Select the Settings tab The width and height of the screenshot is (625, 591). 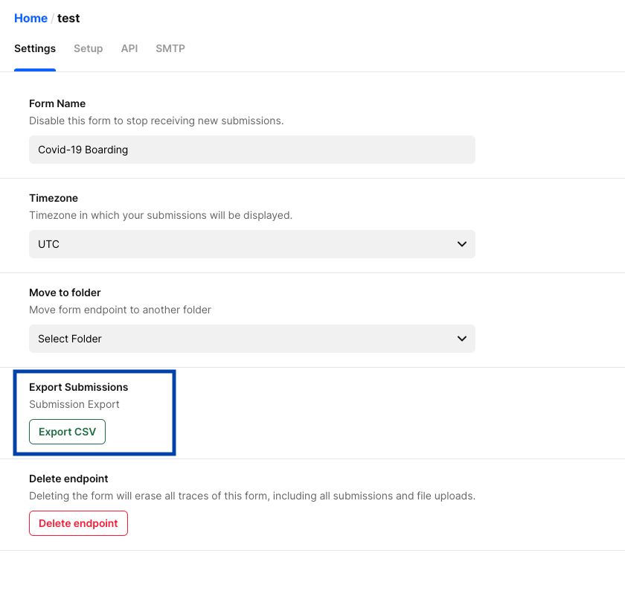coord(35,48)
